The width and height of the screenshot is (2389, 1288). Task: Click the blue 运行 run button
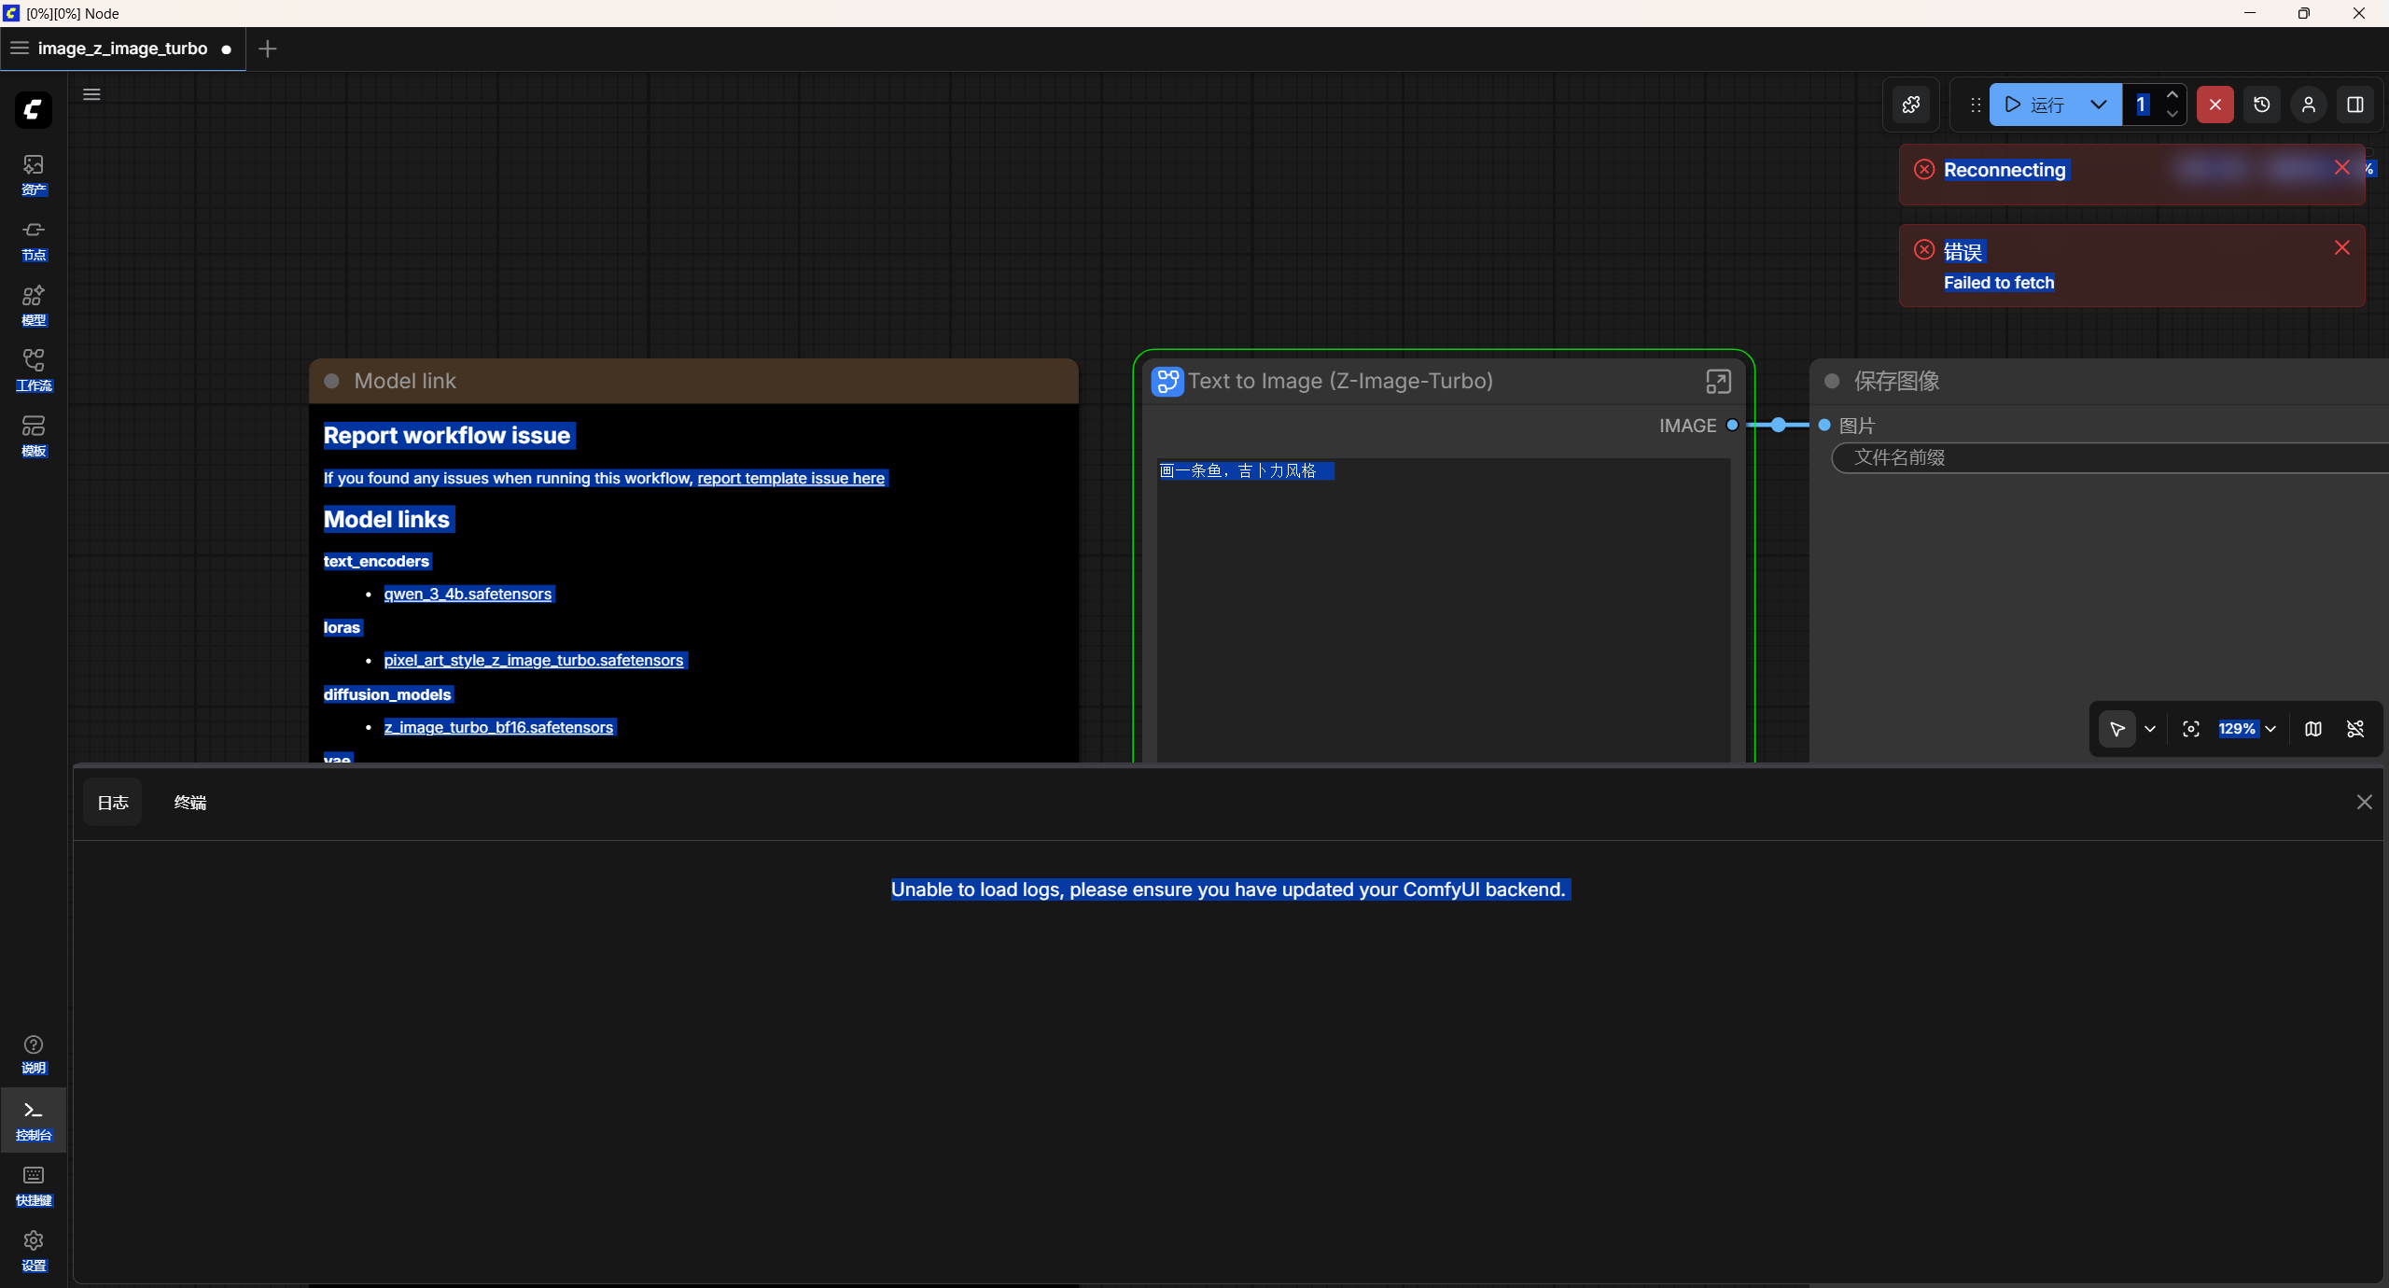(x=2035, y=105)
